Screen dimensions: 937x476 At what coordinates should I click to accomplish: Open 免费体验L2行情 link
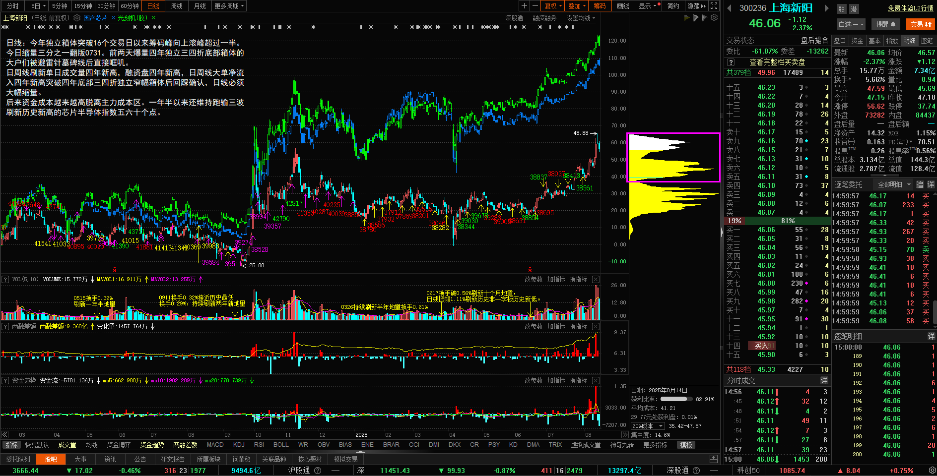910,8
